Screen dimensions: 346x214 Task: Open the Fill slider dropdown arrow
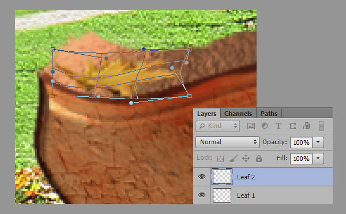click(318, 159)
